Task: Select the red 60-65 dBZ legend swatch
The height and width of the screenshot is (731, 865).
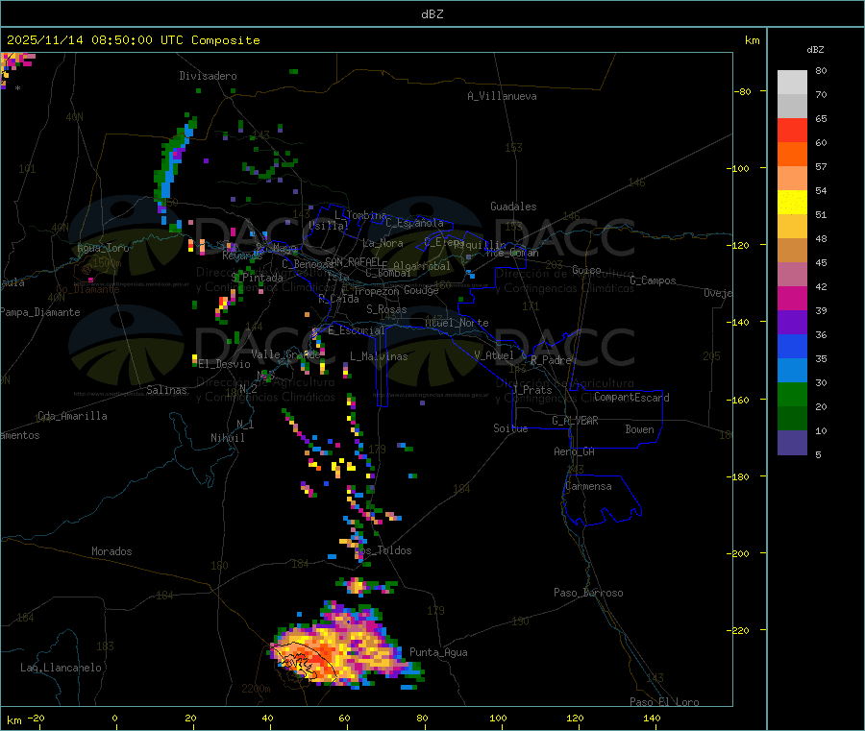Action: coord(792,130)
